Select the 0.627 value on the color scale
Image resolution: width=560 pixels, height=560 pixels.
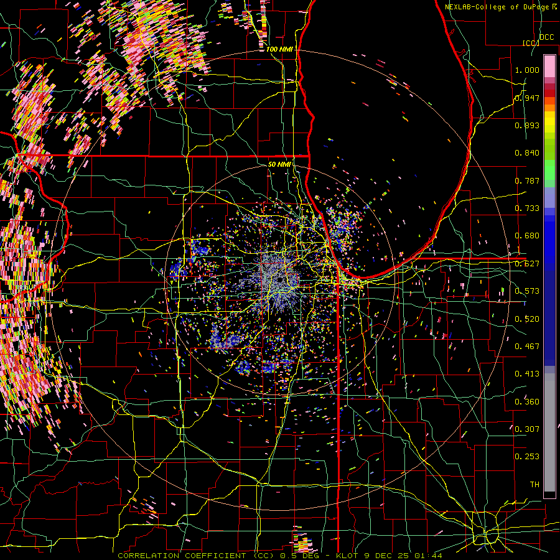(527, 264)
